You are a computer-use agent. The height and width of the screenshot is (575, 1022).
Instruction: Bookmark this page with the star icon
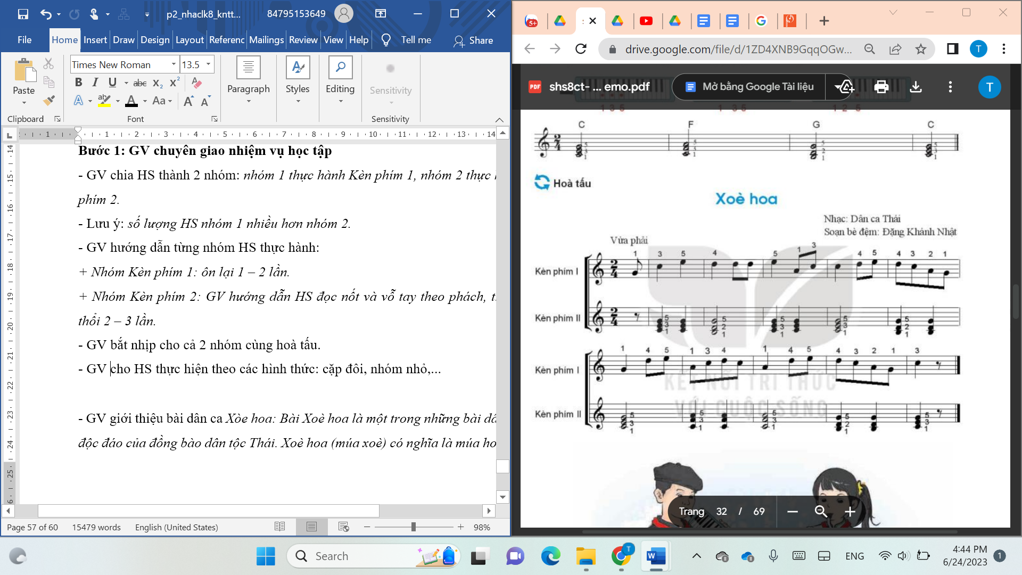click(x=921, y=49)
